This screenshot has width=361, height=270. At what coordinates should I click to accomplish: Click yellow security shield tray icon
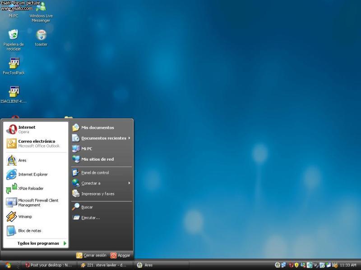point(296,265)
